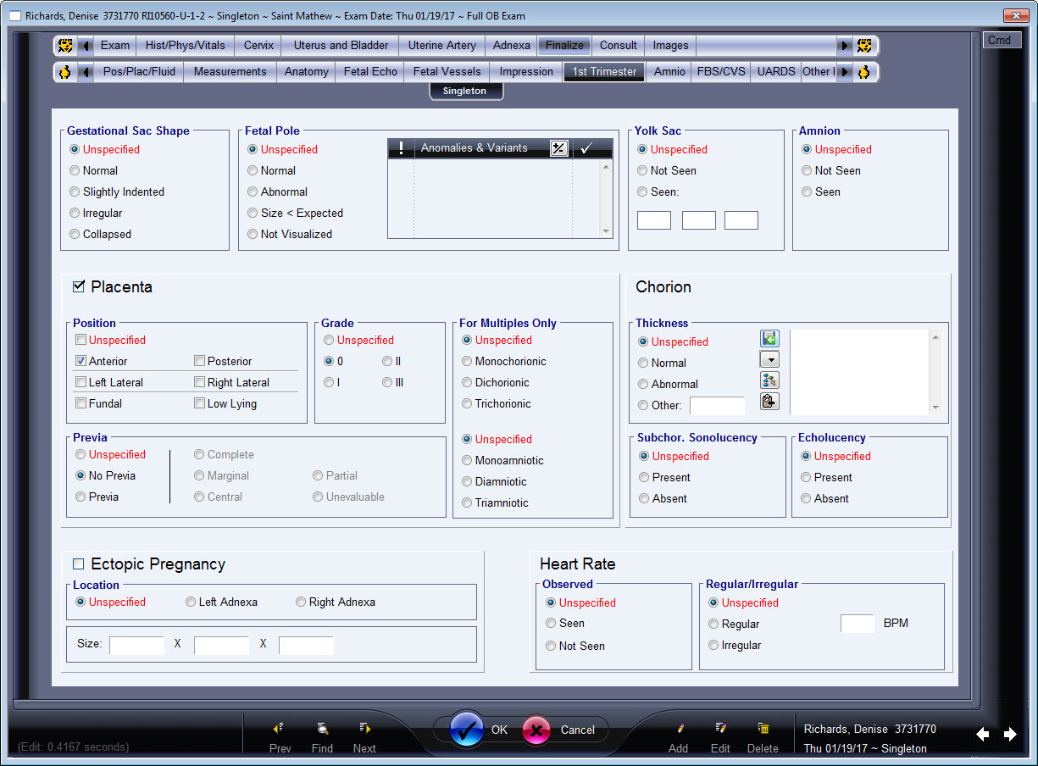Select heart rate Regular option
Screen dimensions: 1038x766
(x=714, y=624)
